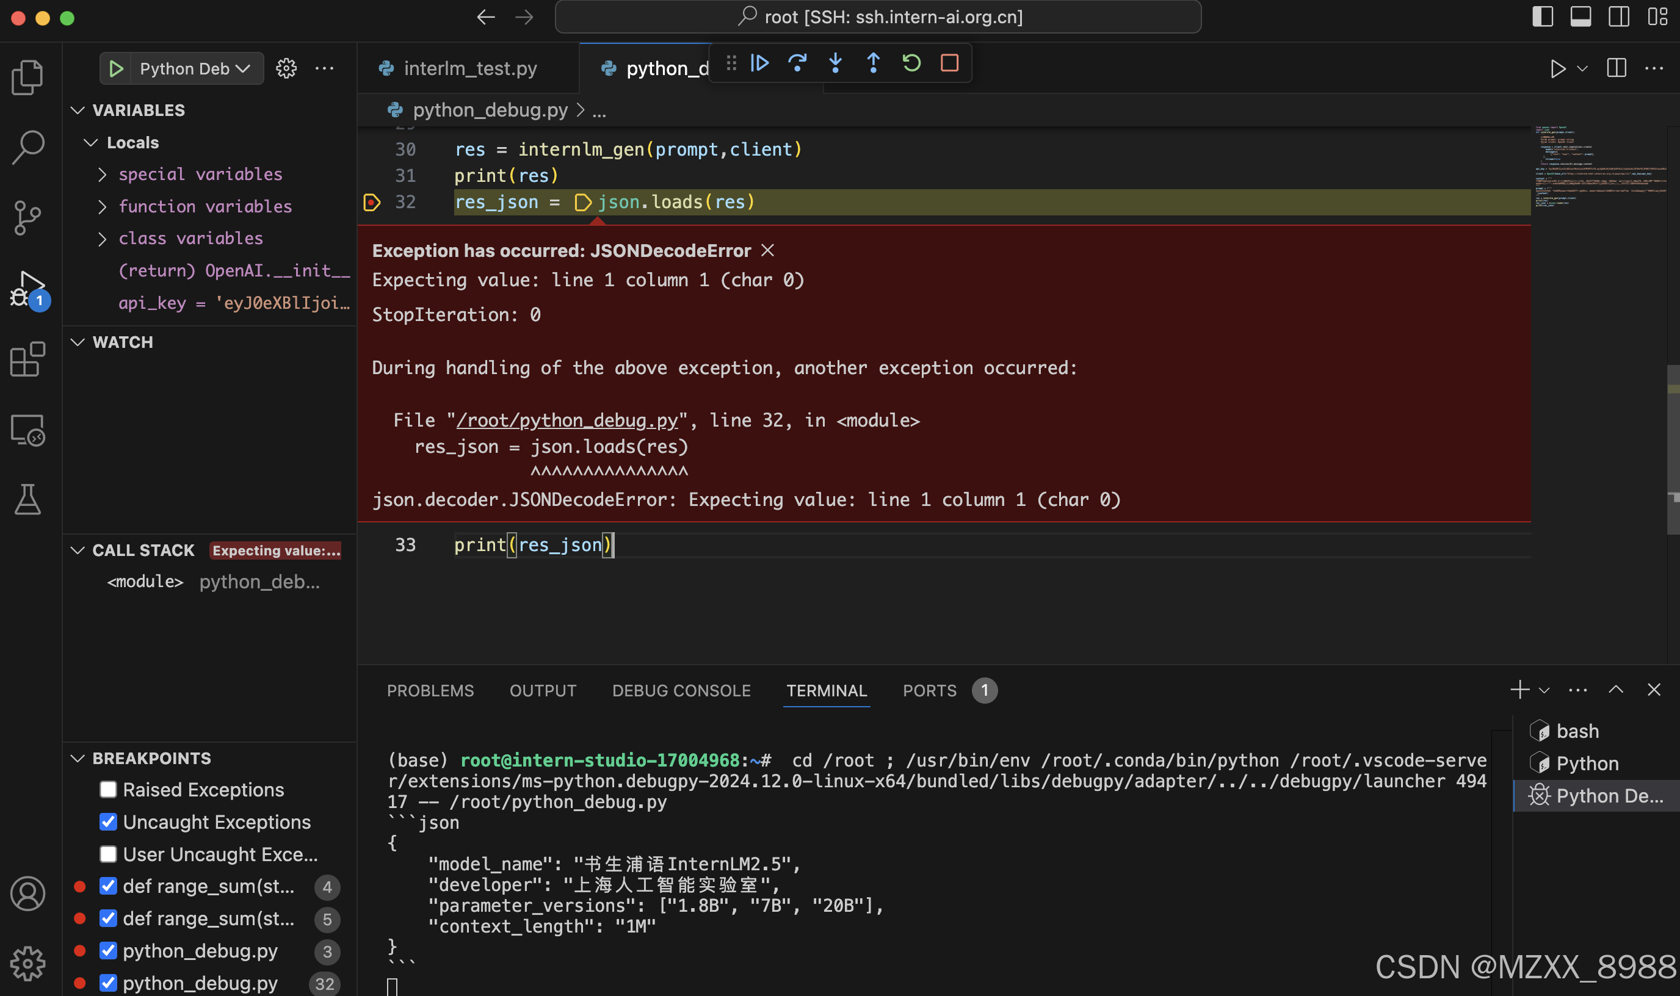Click the editor minimap to scroll
The width and height of the screenshot is (1680, 996).
pos(1598,168)
